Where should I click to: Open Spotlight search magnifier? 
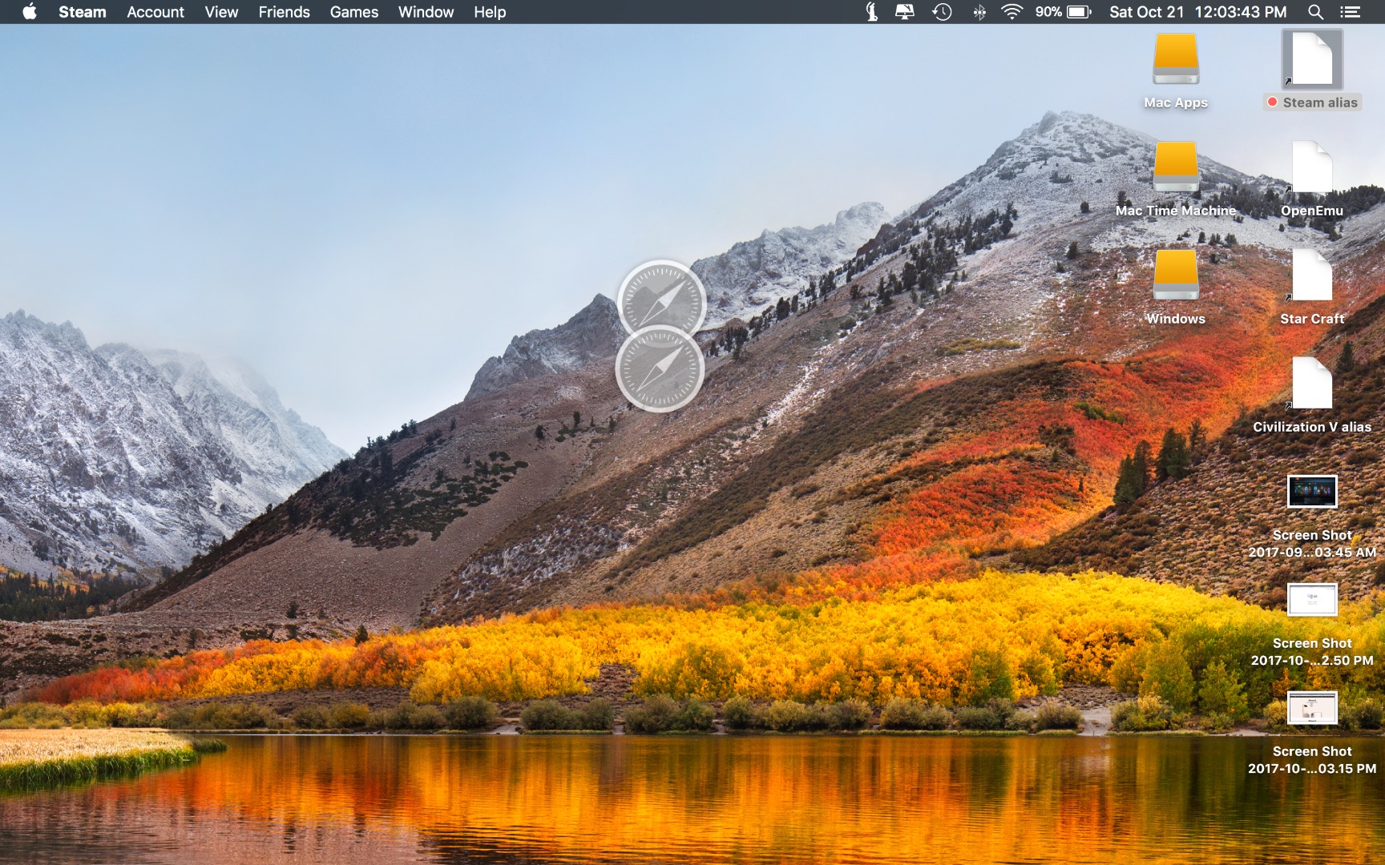click(x=1315, y=12)
